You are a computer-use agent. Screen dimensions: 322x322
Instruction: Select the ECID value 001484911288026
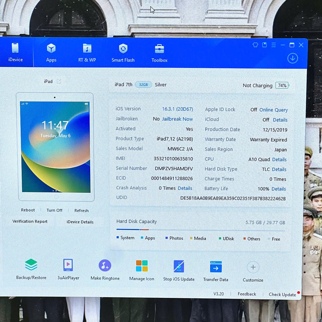tap(172, 178)
